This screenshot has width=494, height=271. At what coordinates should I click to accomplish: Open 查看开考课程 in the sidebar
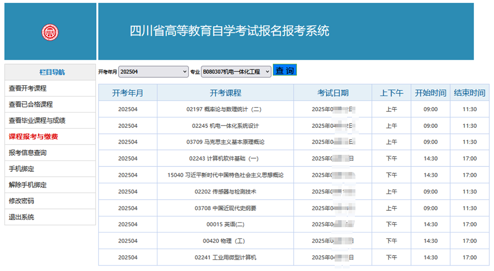click(x=27, y=88)
